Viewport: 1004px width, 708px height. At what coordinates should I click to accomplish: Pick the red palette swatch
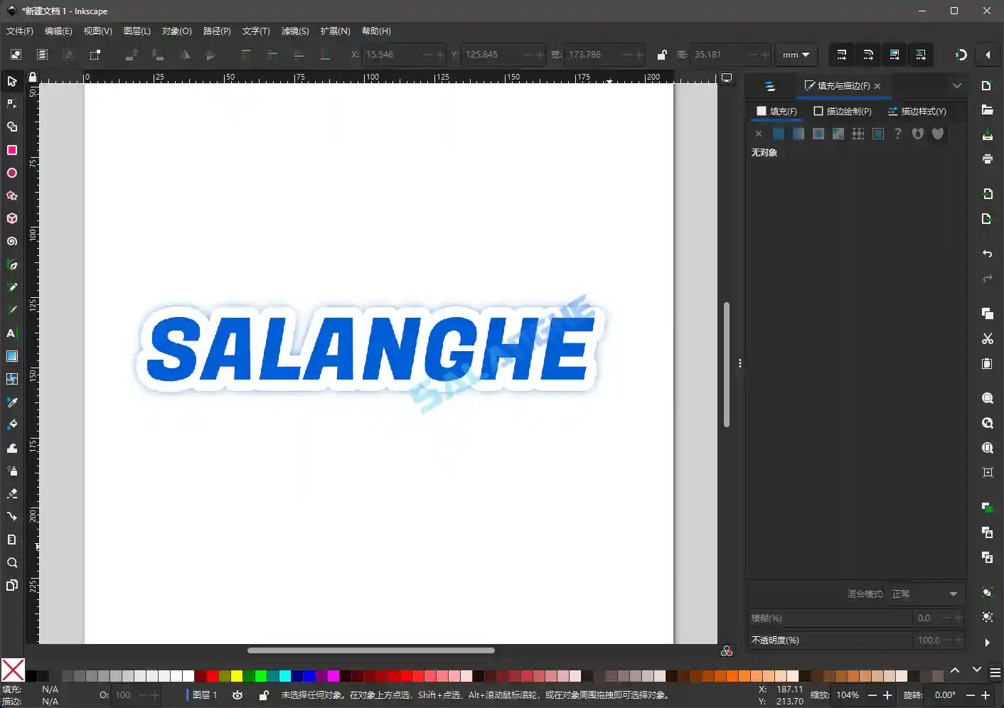(x=213, y=675)
